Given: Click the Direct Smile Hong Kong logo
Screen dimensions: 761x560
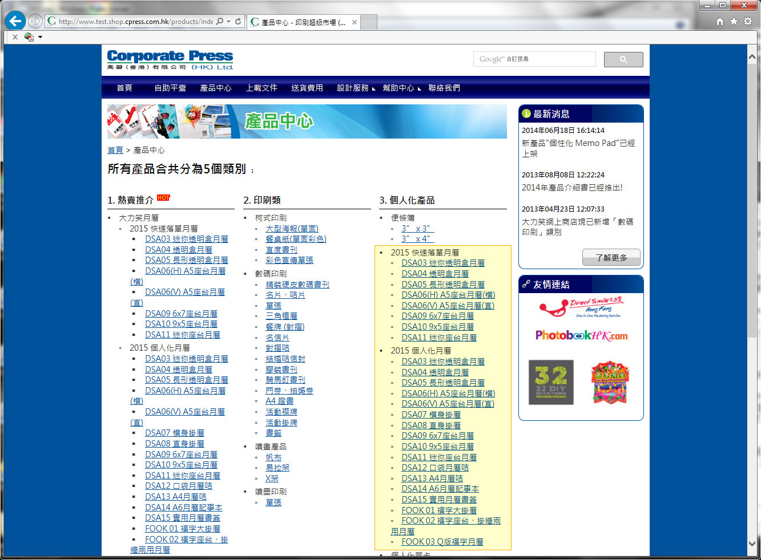Looking at the screenshot, I should point(581,307).
